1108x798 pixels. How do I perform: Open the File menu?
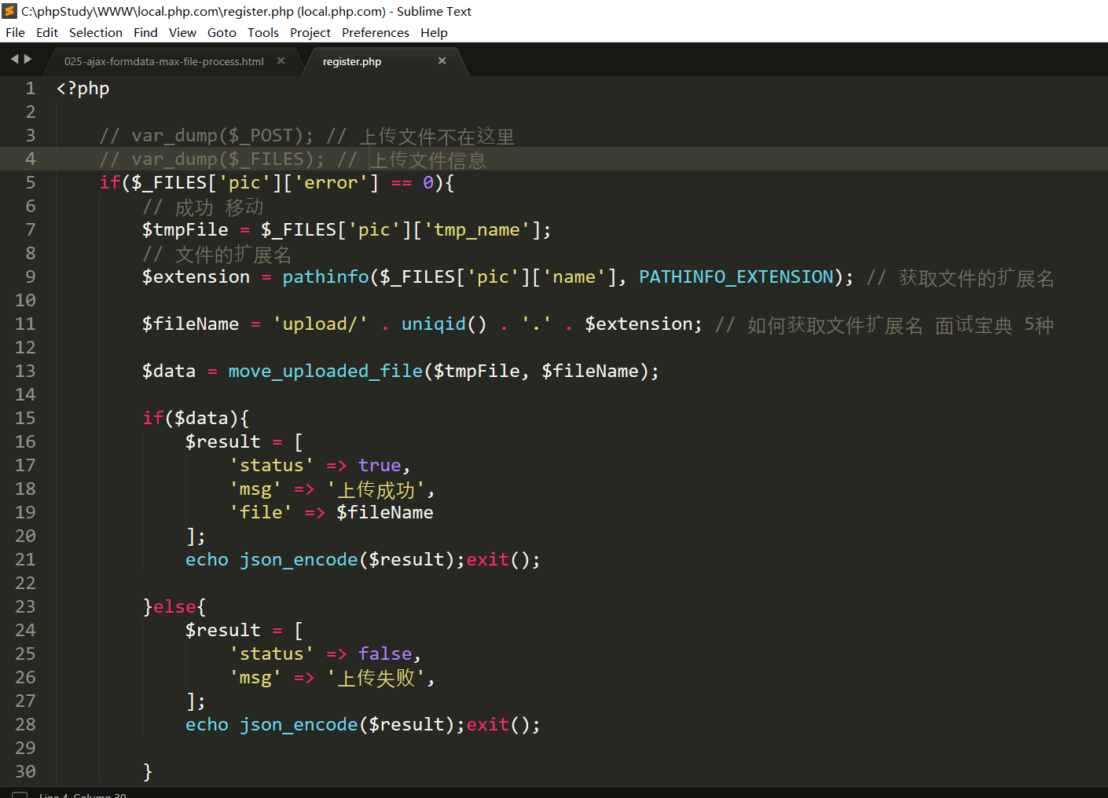click(x=15, y=32)
